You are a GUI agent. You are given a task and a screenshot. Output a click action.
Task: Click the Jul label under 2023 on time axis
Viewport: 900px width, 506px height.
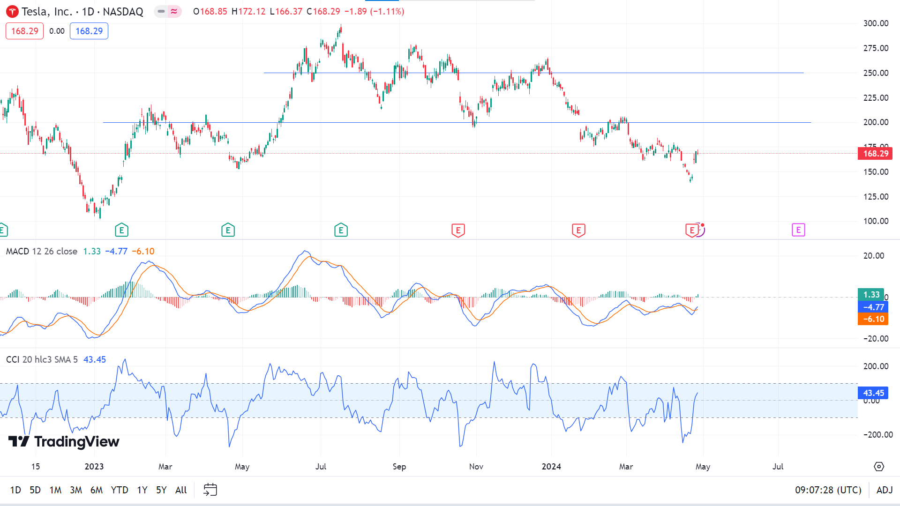coord(321,467)
